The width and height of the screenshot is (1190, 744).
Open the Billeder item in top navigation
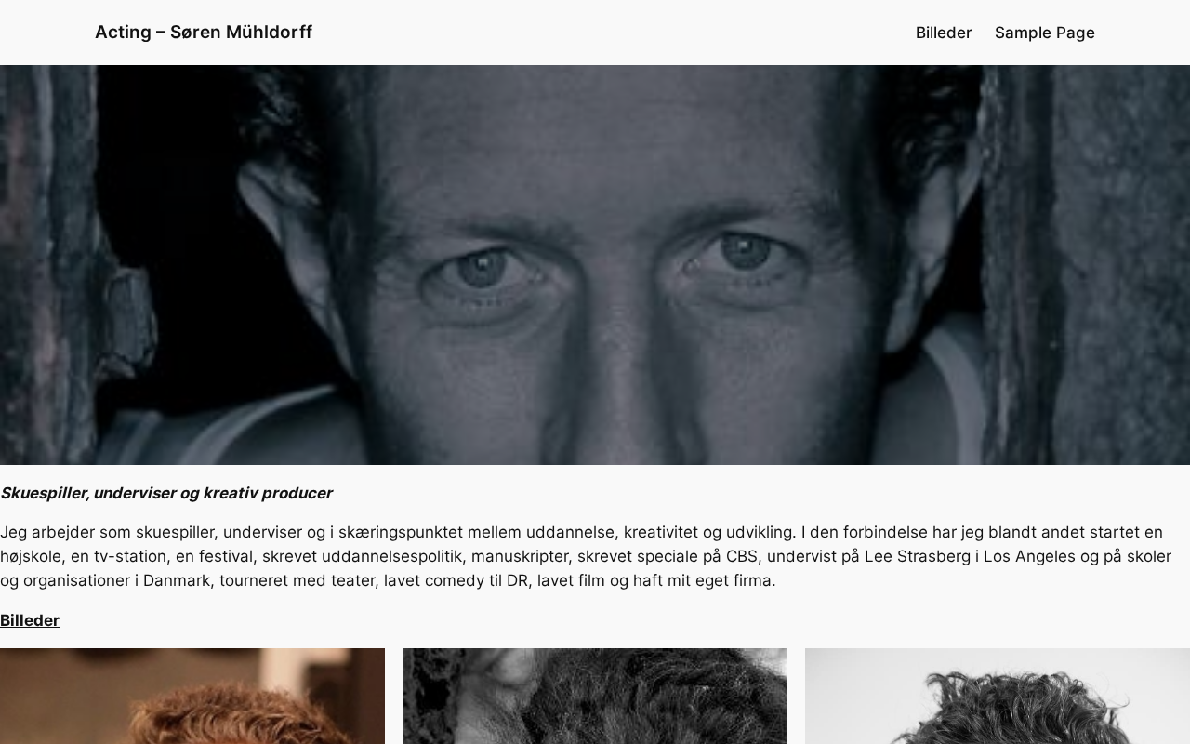[x=943, y=33]
